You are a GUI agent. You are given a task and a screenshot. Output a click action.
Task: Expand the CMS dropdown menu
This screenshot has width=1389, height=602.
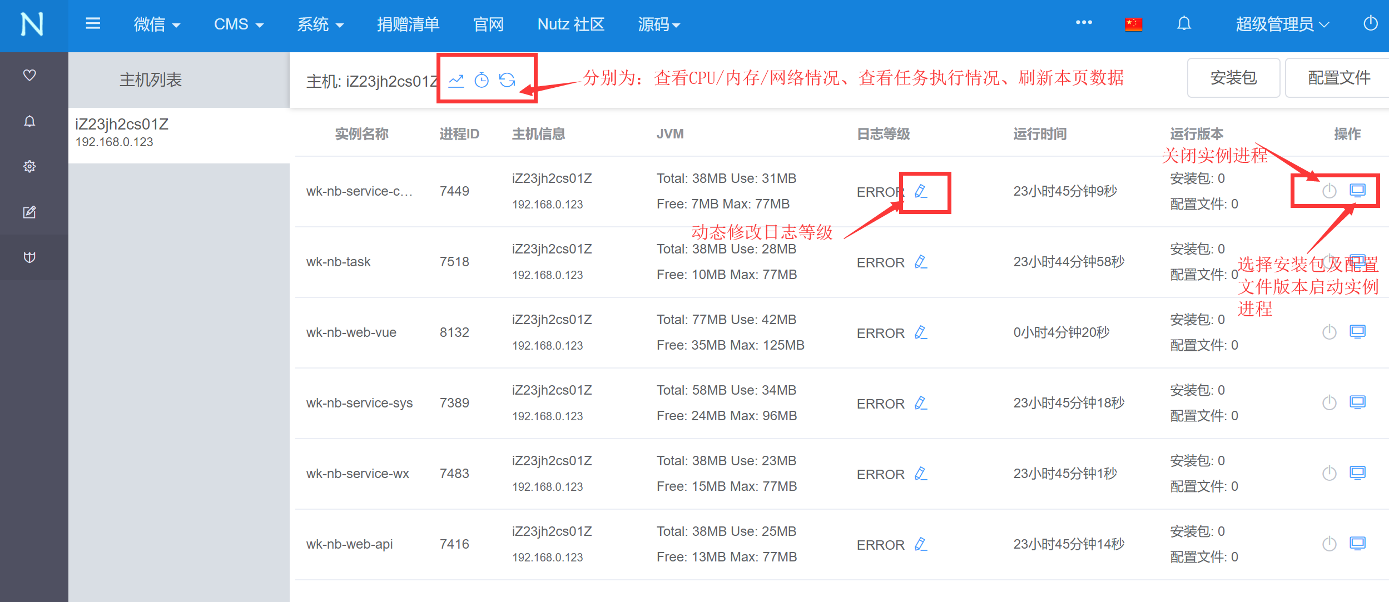[x=239, y=24]
